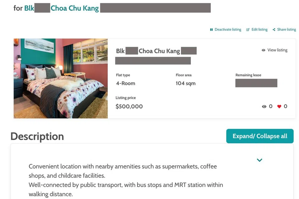The image size is (299, 199).
Task: Click the 104 sqm floor area value
Action: point(186,83)
